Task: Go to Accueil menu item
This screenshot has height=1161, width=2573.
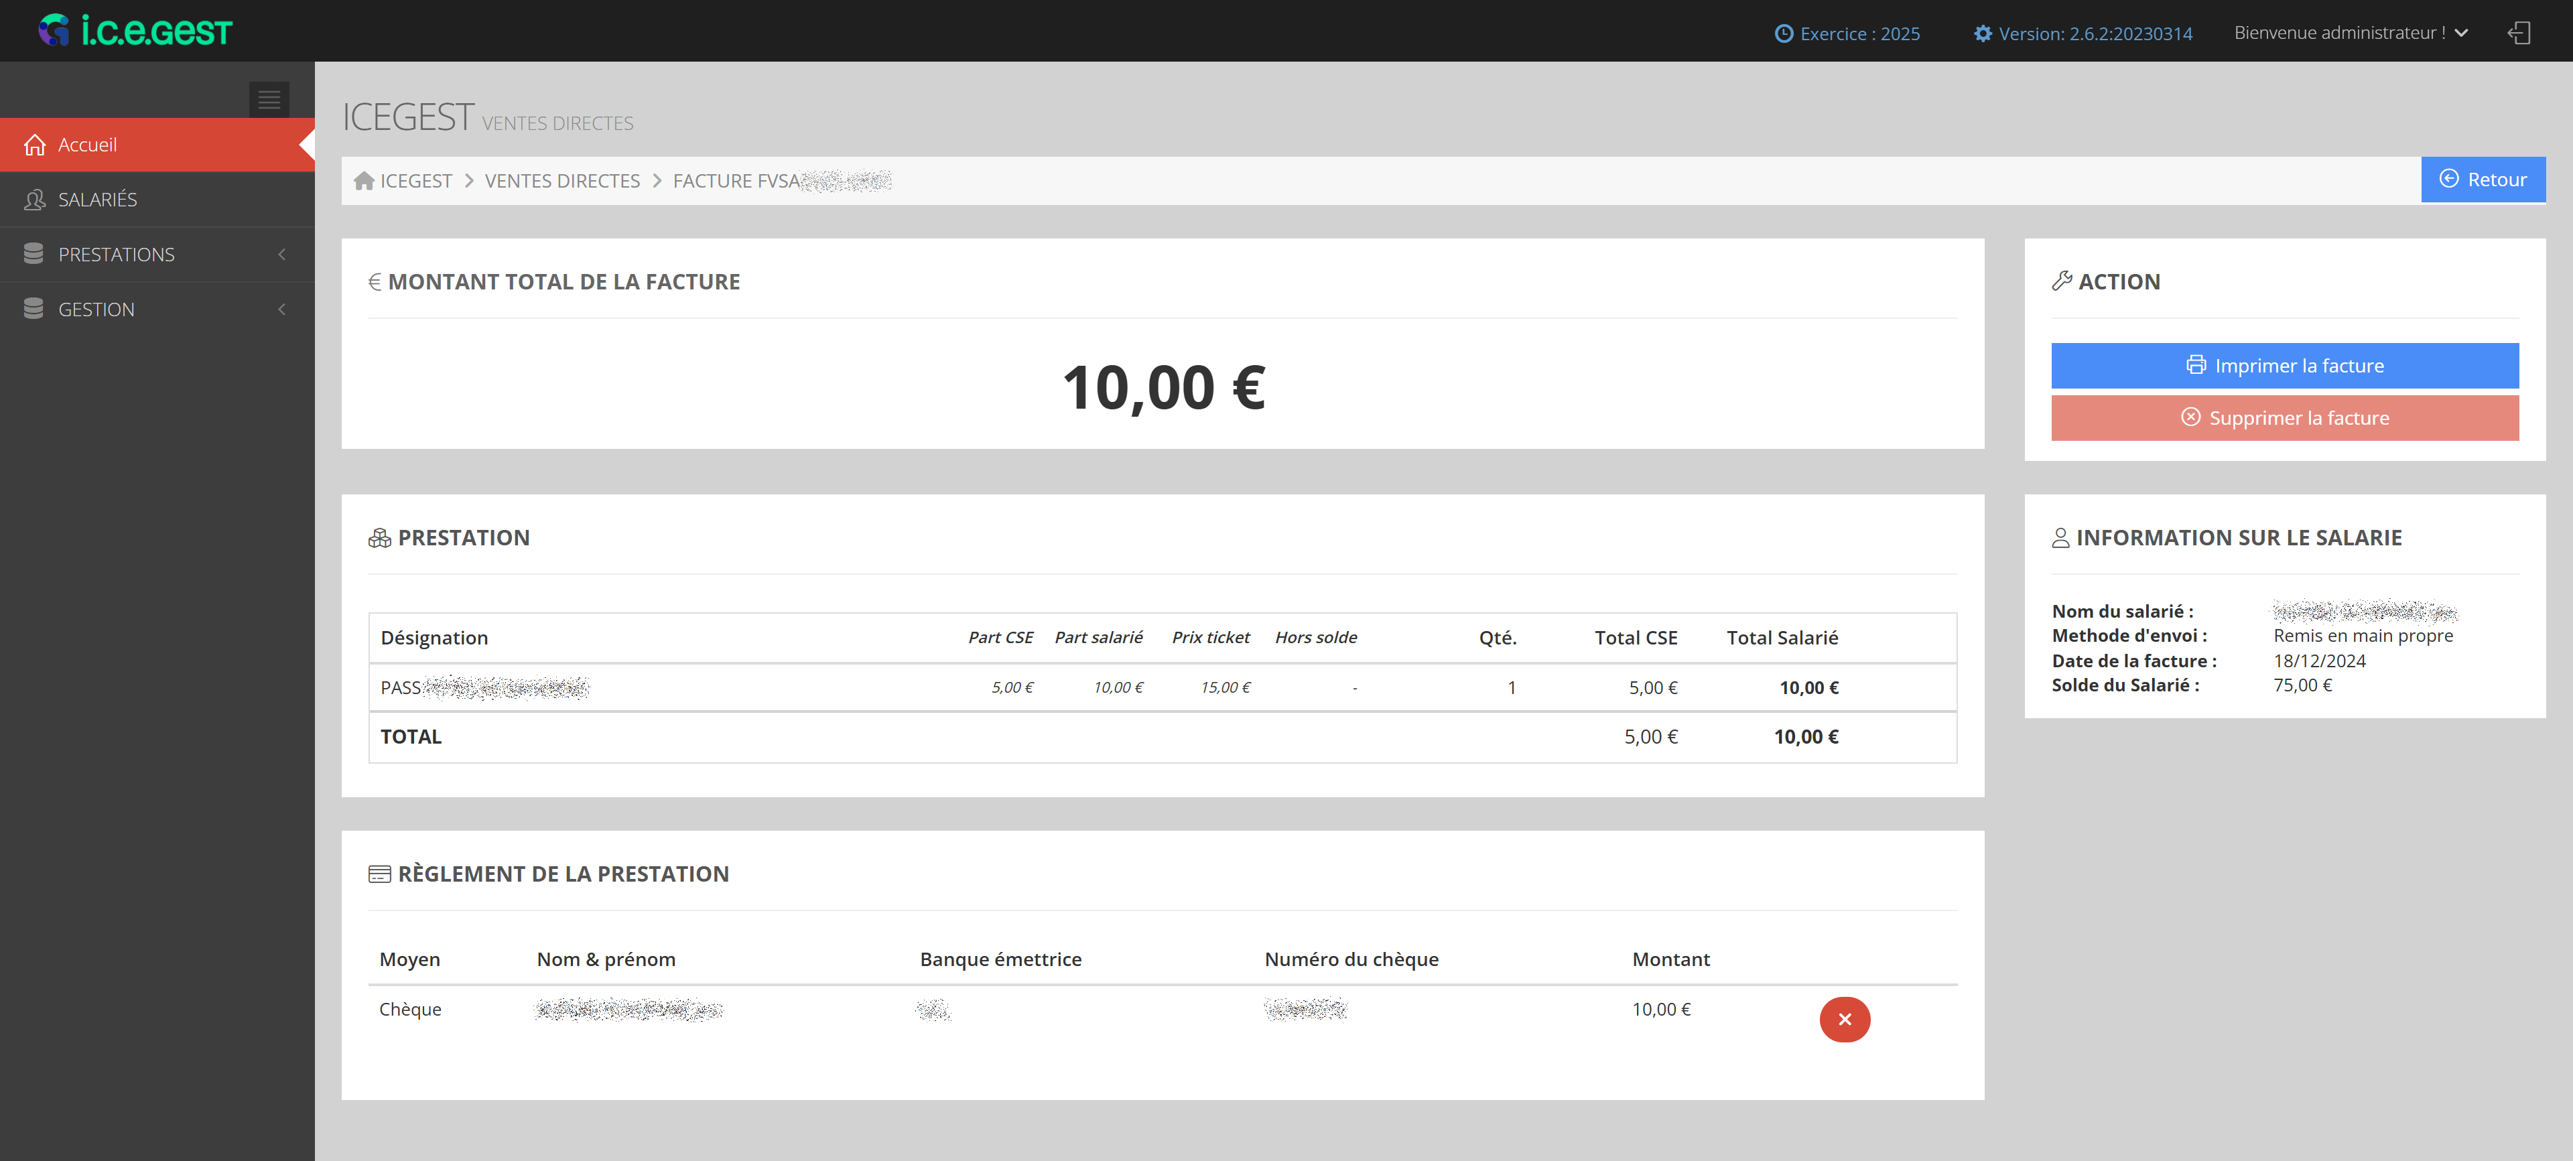Action: pos(88,146)
